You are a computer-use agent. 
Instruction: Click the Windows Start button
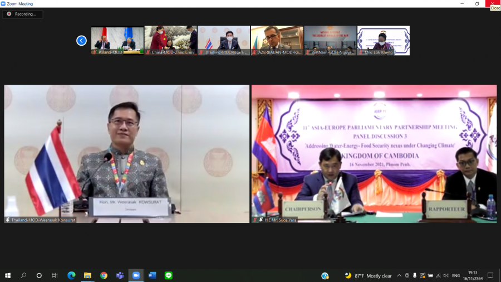point(8,275)
